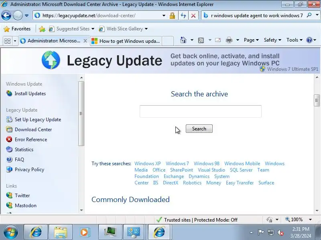The width and height of the screenshot is (321, 240).
Task: Try the Easy Transfer search link
Action: click(240, 183)
